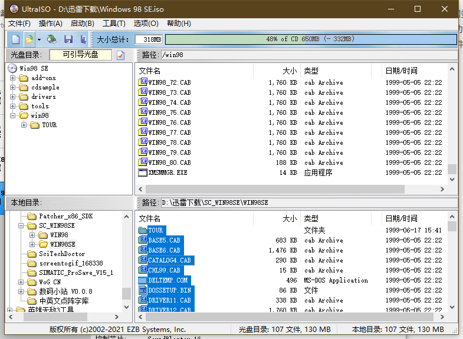Click the XMSMMGR.EXE application icon
Image resolution: width=463 pixels, height=339 pixels.
pos(143,172)
